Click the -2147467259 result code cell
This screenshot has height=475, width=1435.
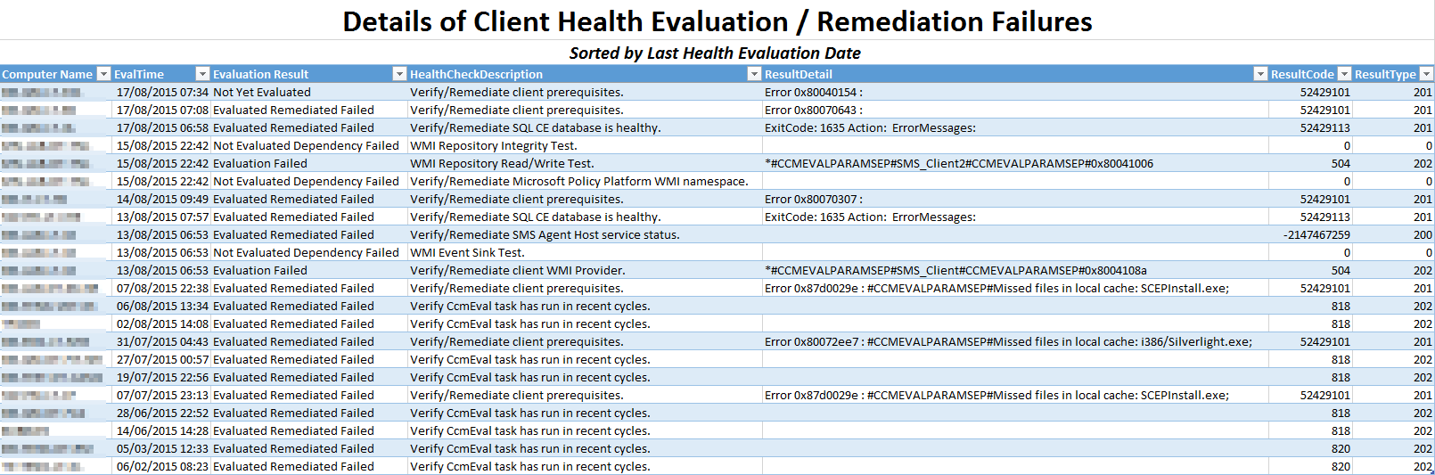[1316, 234]
